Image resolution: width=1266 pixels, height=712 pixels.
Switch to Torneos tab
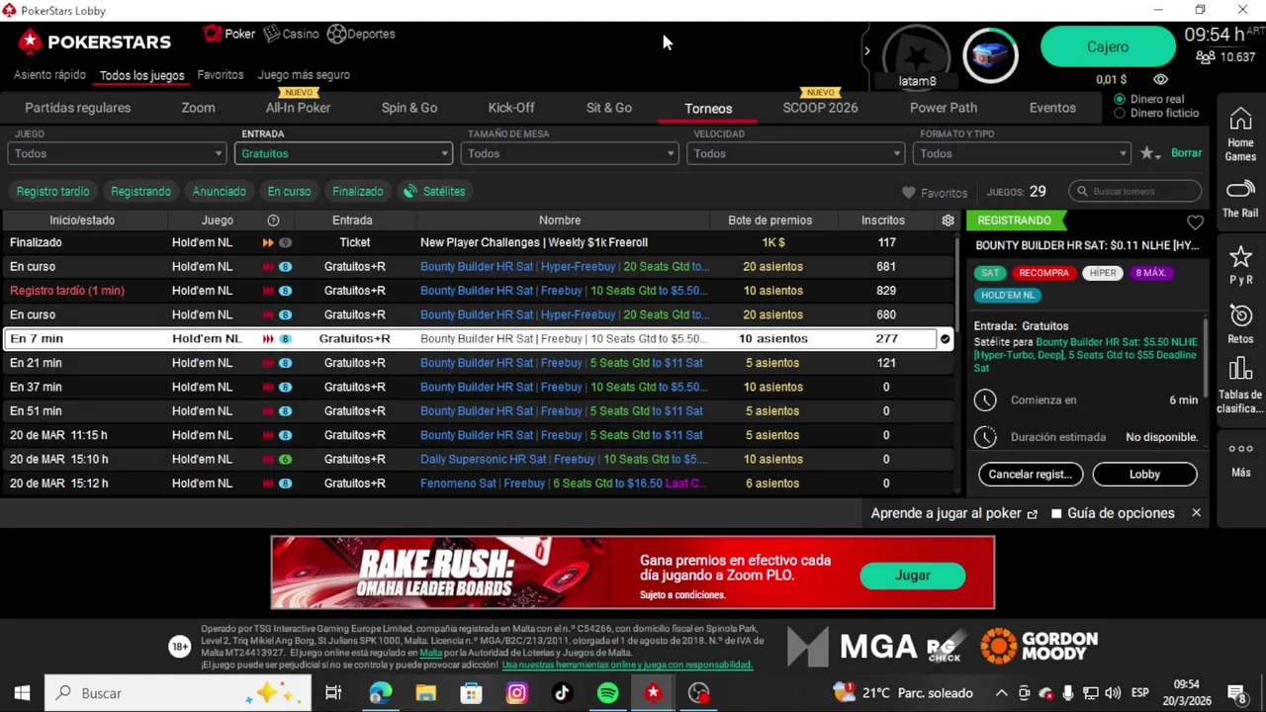708,109
